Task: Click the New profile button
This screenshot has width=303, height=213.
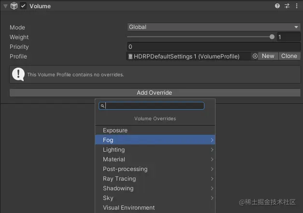Action: pos(268,56)
